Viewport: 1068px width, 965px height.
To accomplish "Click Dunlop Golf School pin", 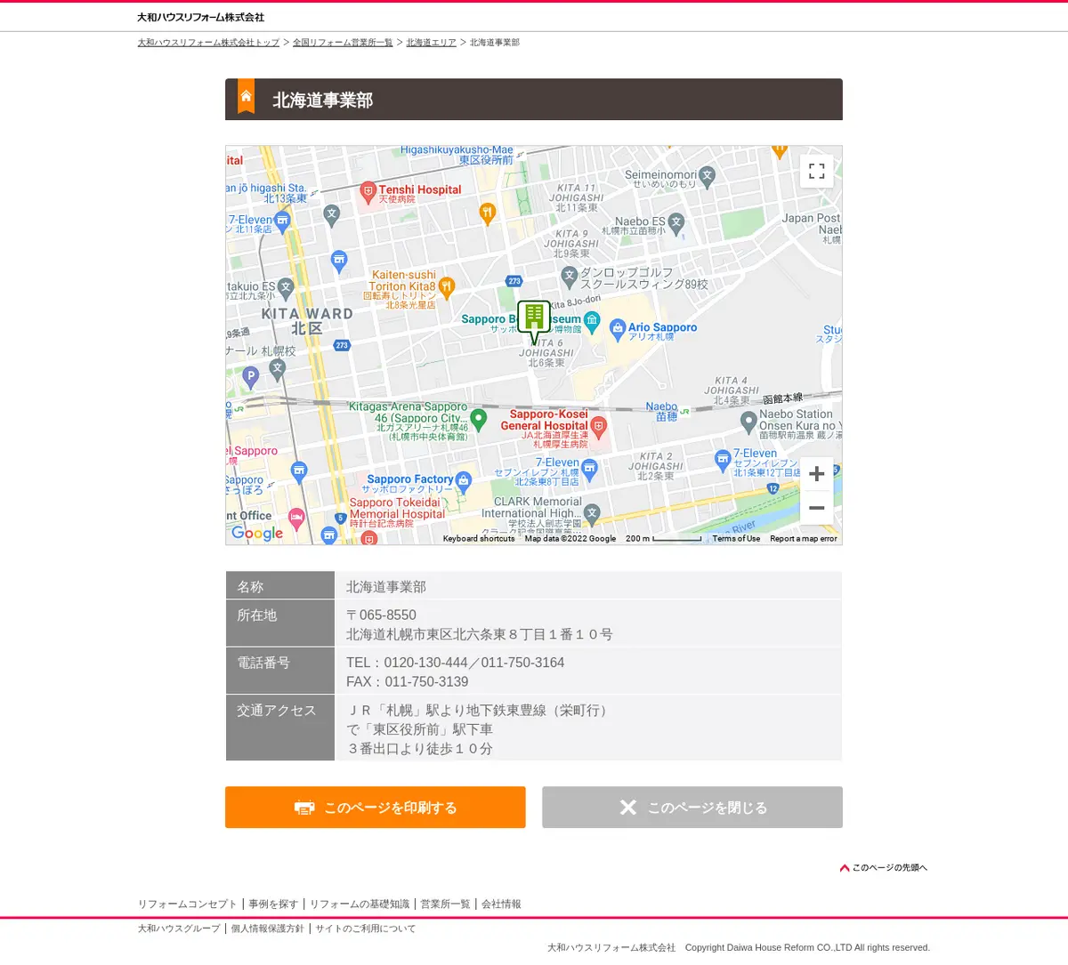I will pyautogui.click(x=570, y=277).
